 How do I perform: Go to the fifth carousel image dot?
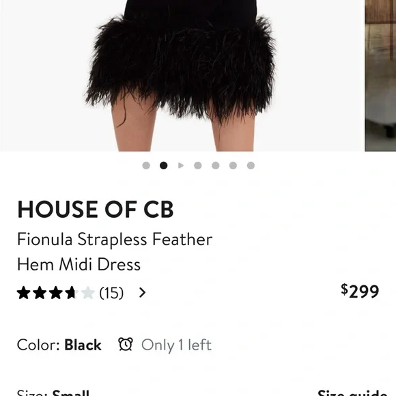pos(216,166)
